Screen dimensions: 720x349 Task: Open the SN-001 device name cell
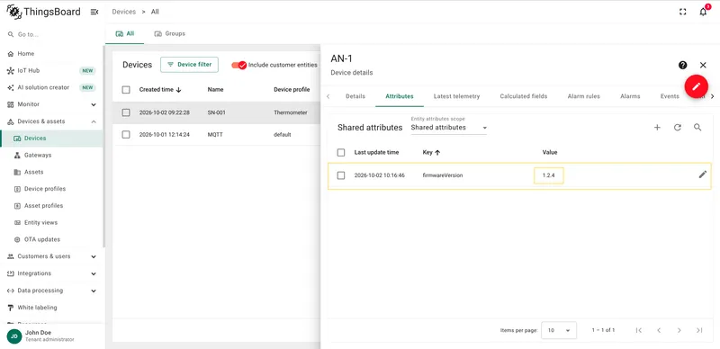click(x=216, y=112)
